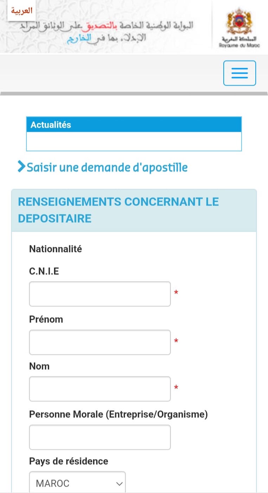Select the Actualités header bar
Screen dimensions: 268x493
[134, 125]
